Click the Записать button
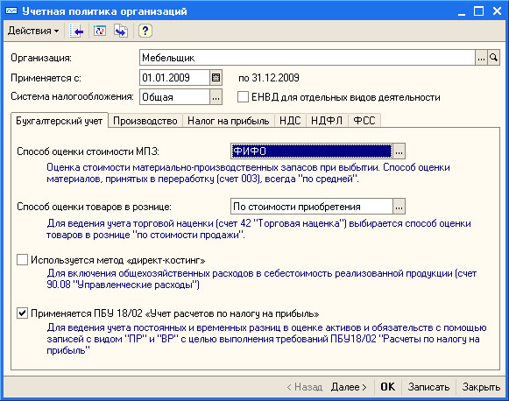 click(428, 387)
